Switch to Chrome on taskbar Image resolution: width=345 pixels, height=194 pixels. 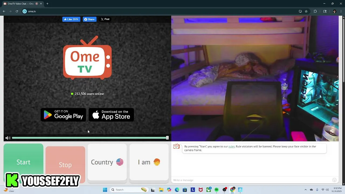[232, 190]
